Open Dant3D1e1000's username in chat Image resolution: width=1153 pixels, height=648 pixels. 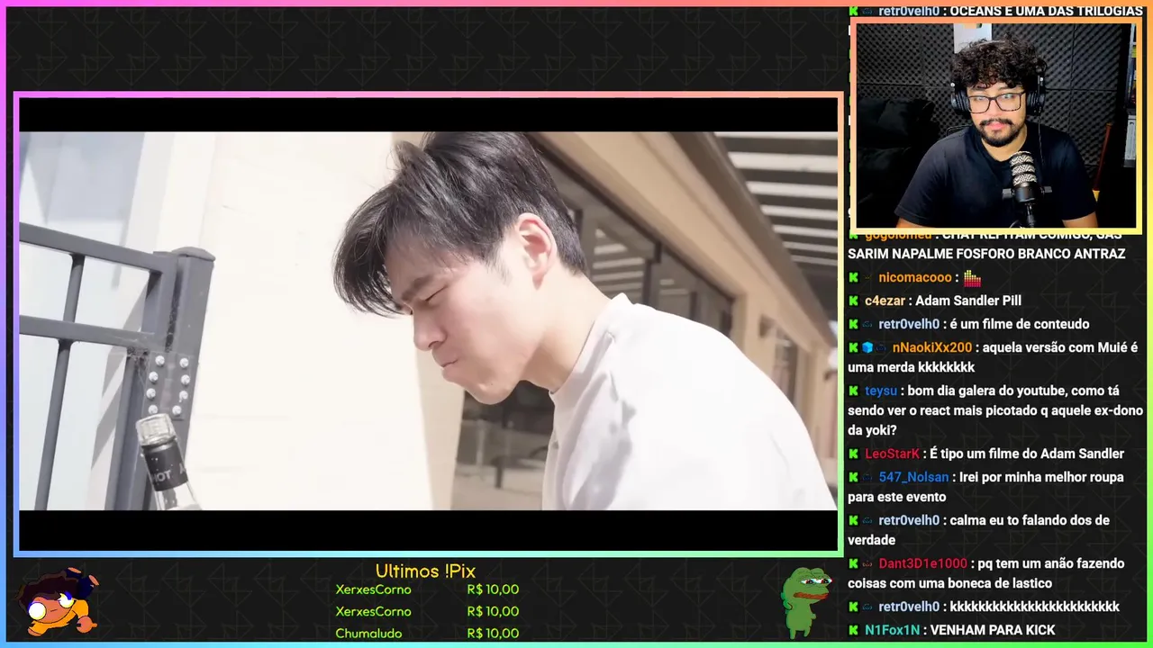click(x=922, y=563)
